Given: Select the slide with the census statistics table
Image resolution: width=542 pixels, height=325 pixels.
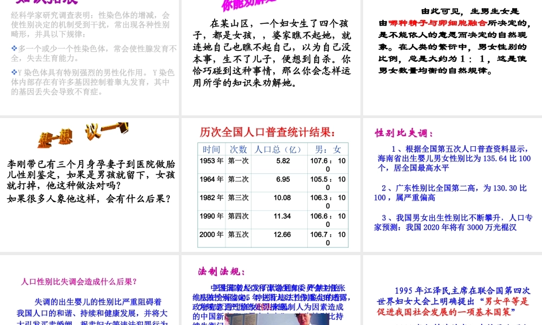Looking at the screenshot, I should tap(270, 185).
